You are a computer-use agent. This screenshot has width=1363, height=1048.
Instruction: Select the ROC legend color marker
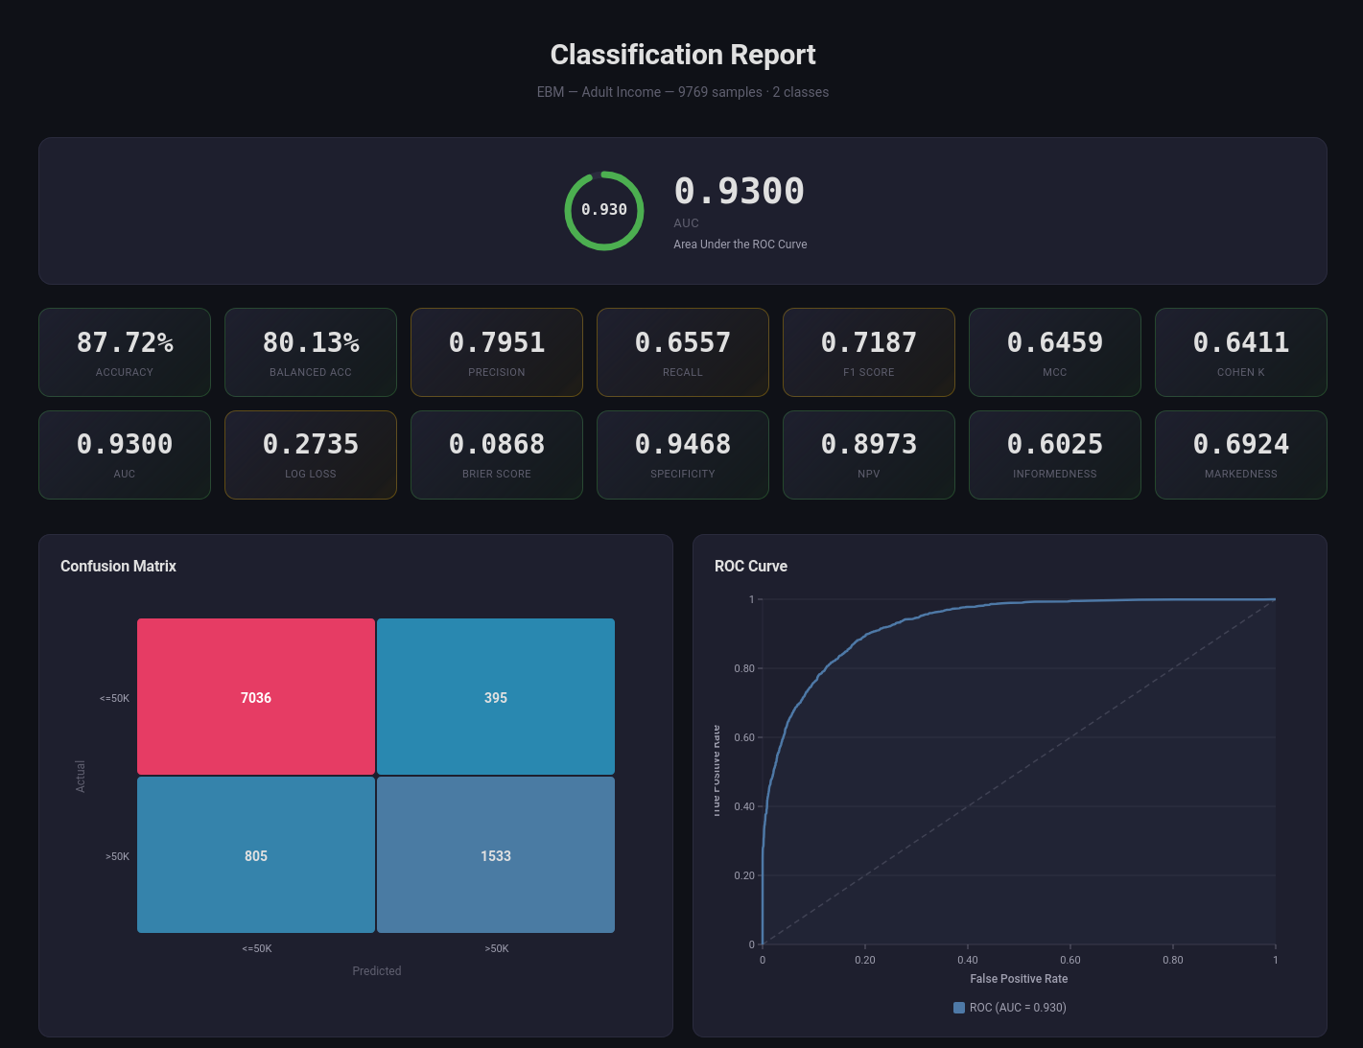(x=958, y=1008)
